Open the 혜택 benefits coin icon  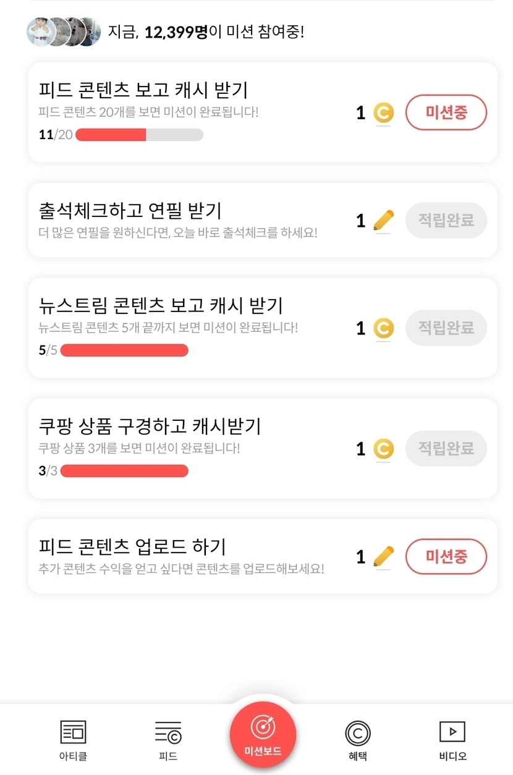click(358, 733)
